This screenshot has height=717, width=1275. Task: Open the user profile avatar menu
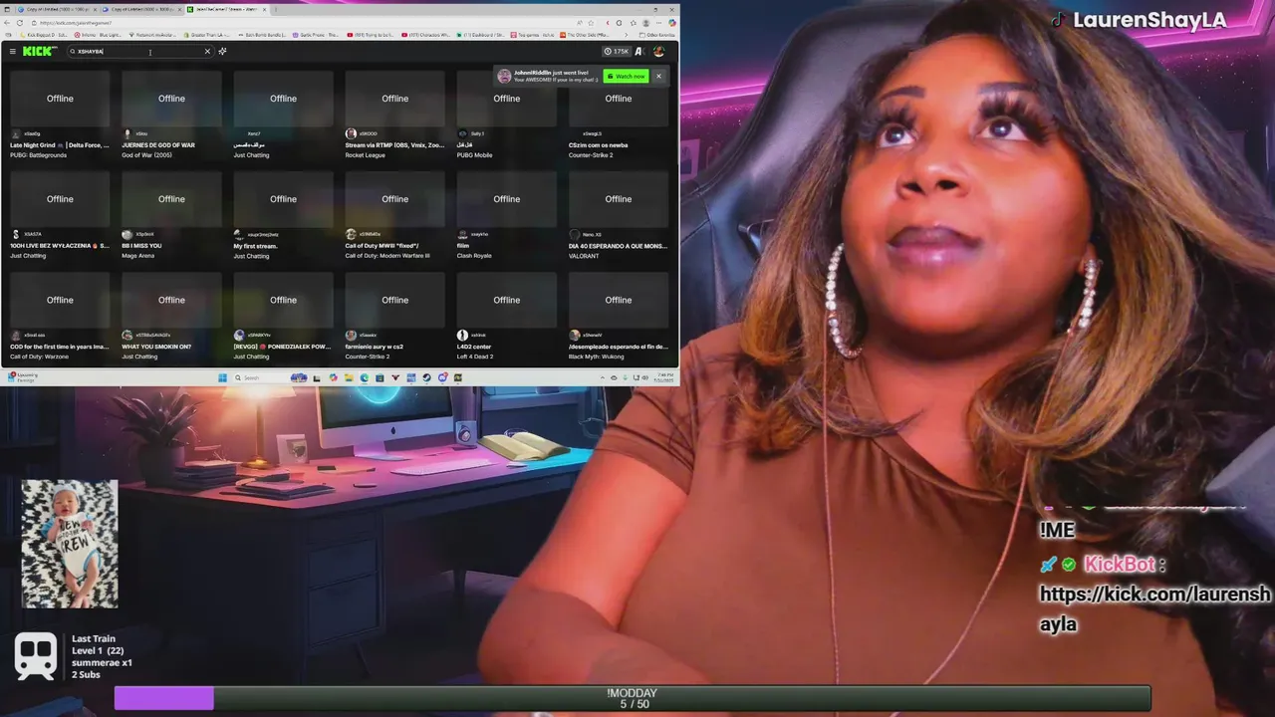658,51
